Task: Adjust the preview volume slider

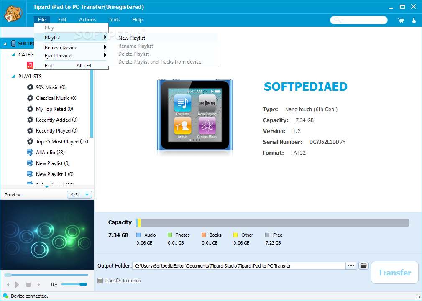Action: pos(74,284)
